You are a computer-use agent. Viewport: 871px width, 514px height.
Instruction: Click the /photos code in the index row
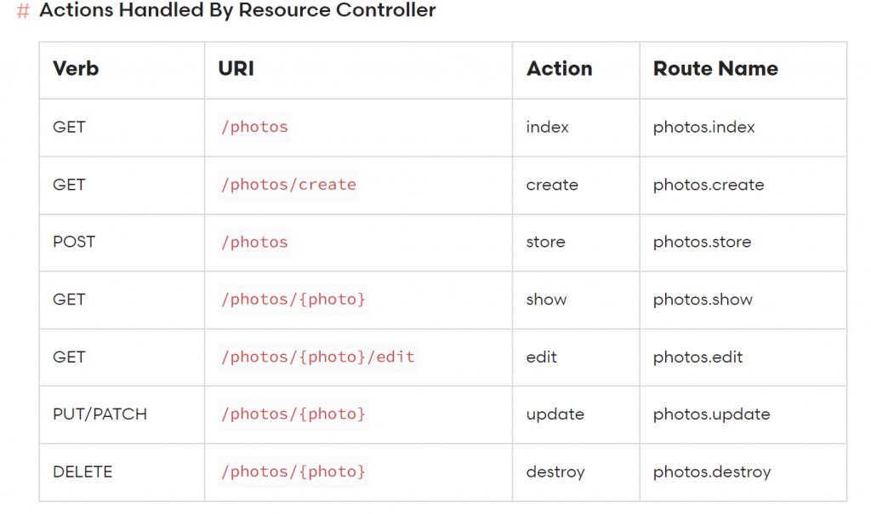[254, 128]
